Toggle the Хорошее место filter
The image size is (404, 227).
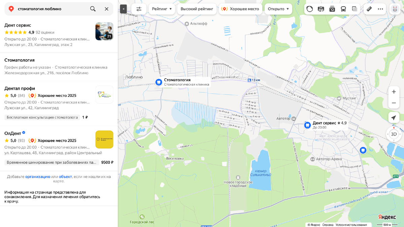(x=241, y=9)
